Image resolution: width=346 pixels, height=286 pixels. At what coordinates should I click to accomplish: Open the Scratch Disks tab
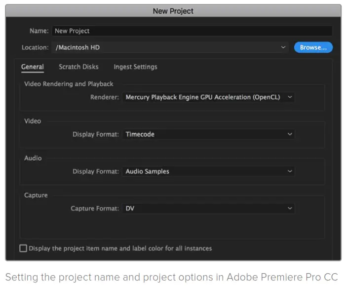[78, 67]
